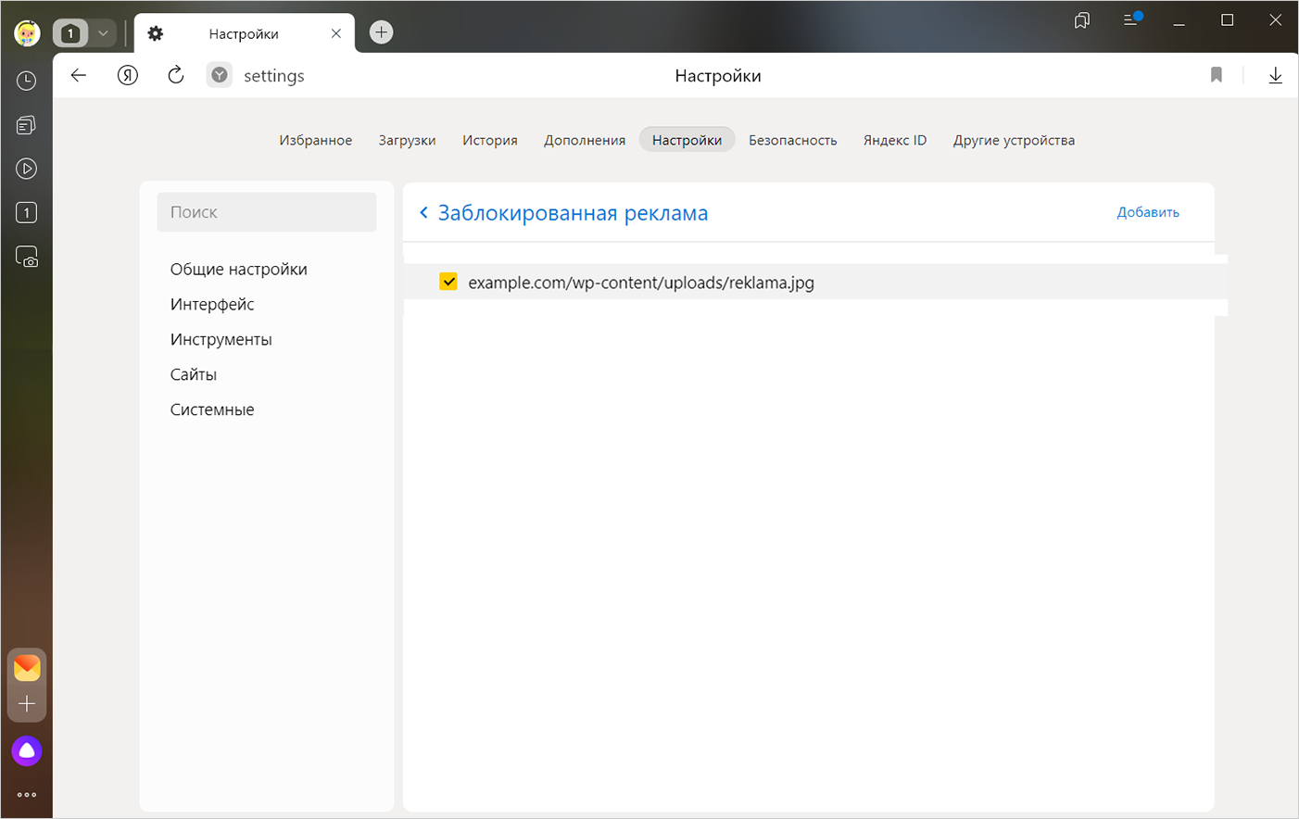Open the browser main menu icon
The image size is (1299, 819).
pos(1132,19)
